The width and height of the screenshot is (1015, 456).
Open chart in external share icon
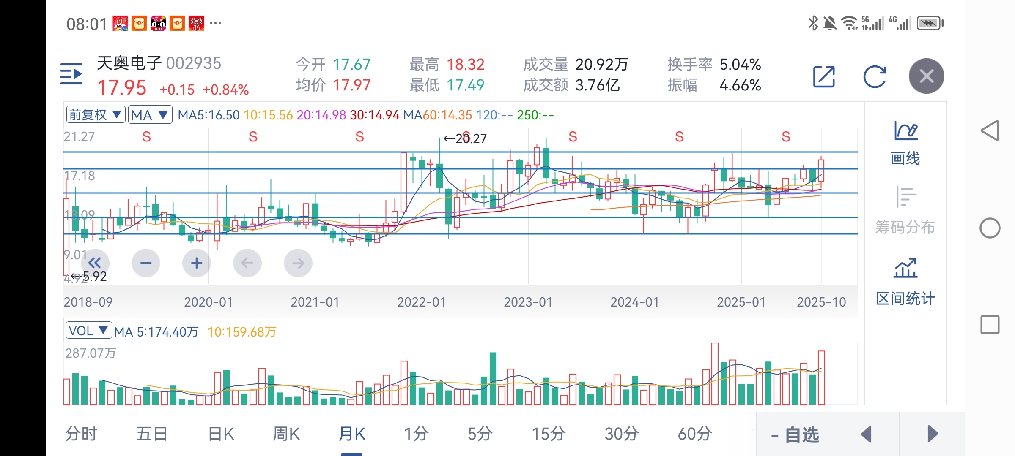(824, 77)
